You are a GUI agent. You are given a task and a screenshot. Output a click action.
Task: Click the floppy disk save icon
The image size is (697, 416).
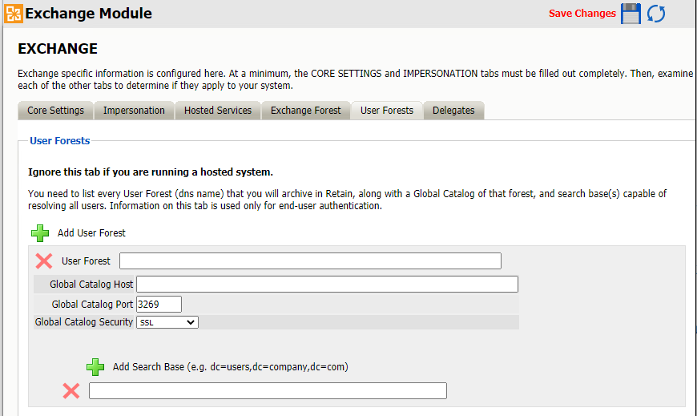coord(631,14)
